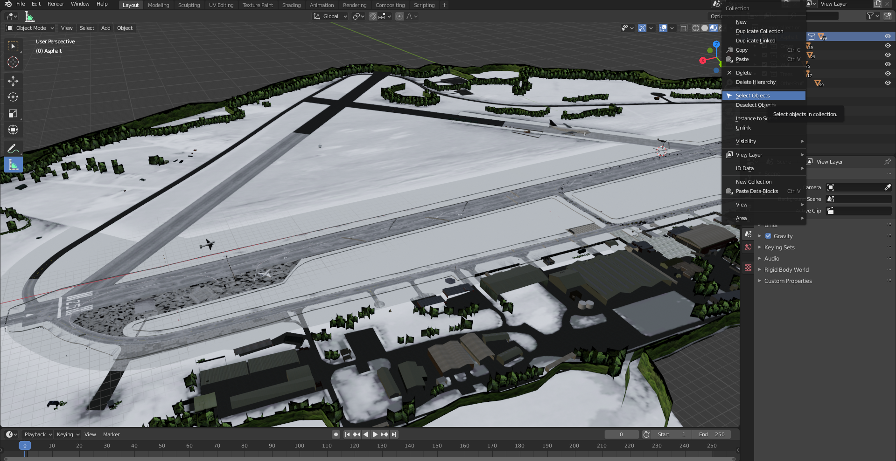
Task: Click the eyedropper in the Camera field
Action: [x=887, y=187]
